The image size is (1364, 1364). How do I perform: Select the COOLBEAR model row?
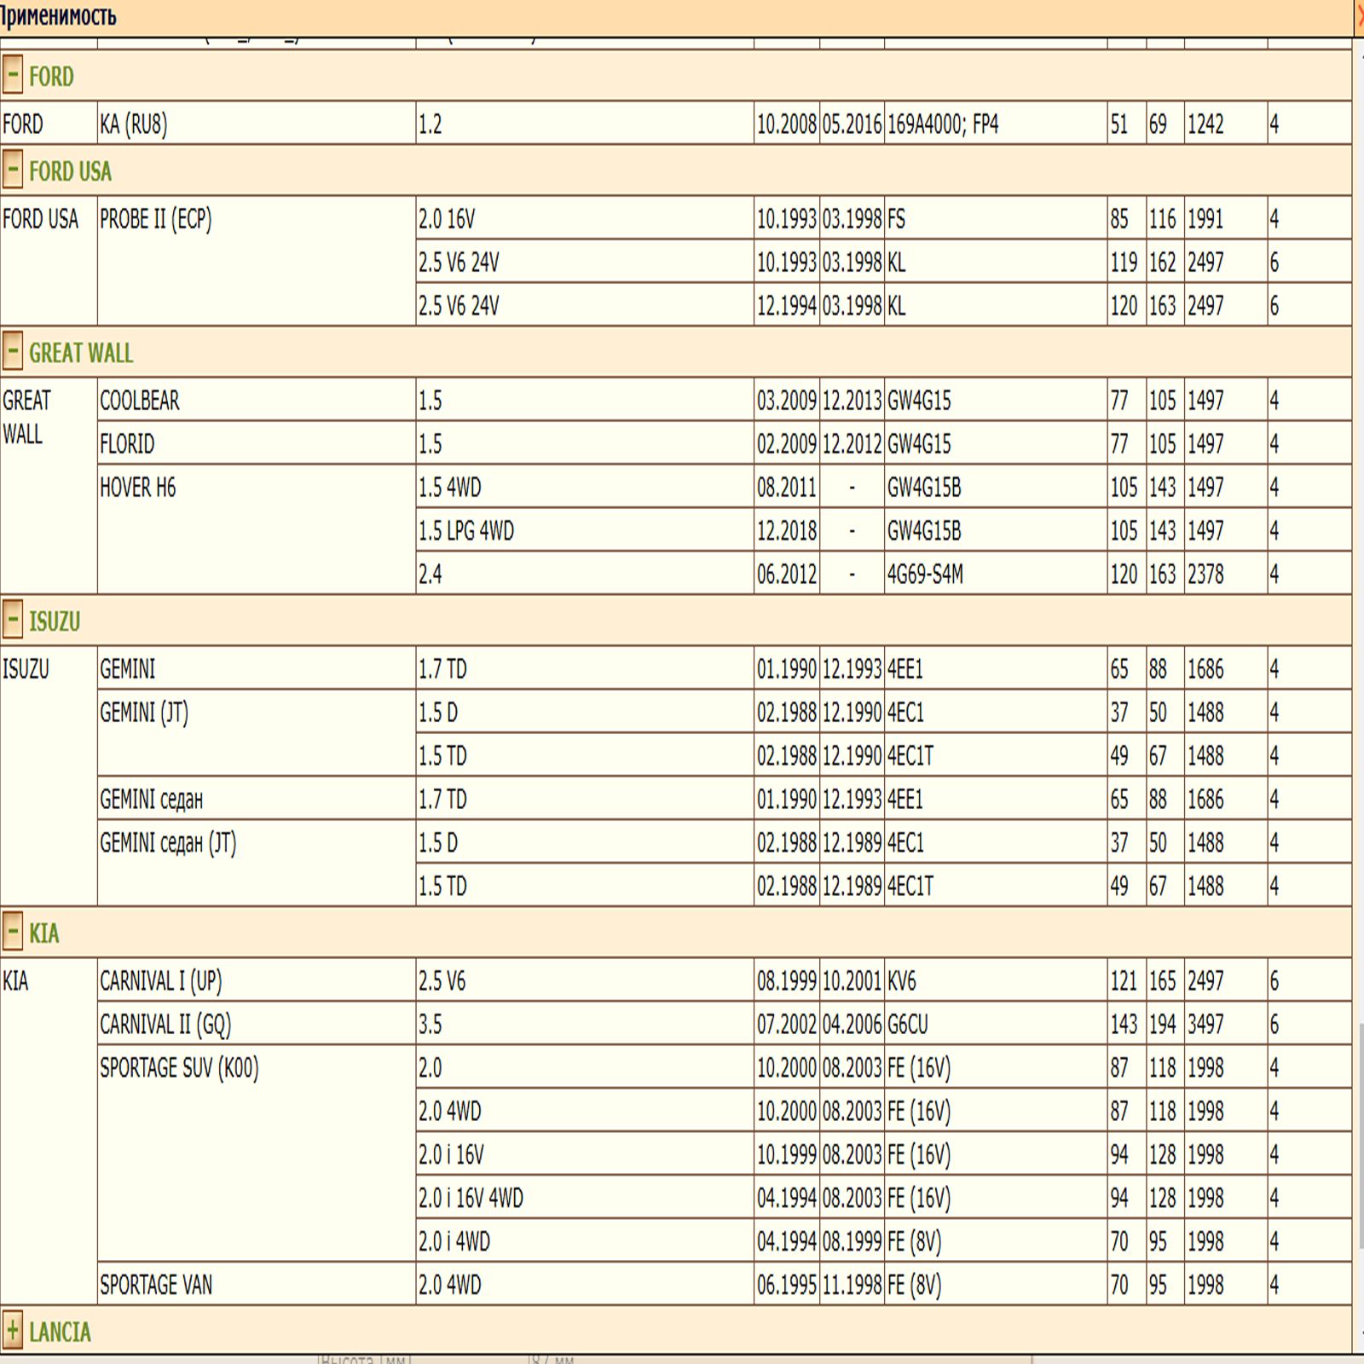click(140, 401)
